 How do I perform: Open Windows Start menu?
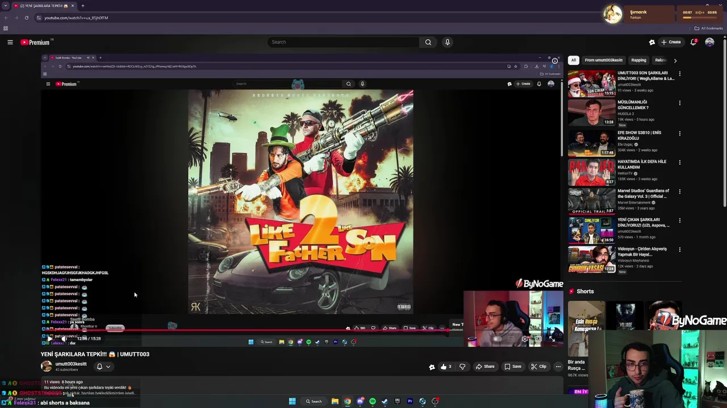point(292,401)
